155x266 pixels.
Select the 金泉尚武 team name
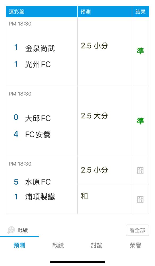coord(40,48)
